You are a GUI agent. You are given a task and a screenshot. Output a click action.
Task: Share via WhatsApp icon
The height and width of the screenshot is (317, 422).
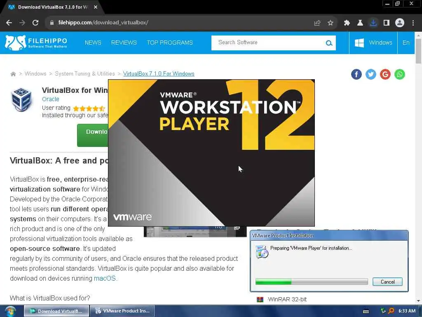point(400,74)
